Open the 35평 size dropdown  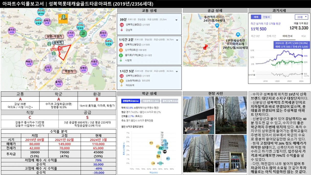(302, 17)
